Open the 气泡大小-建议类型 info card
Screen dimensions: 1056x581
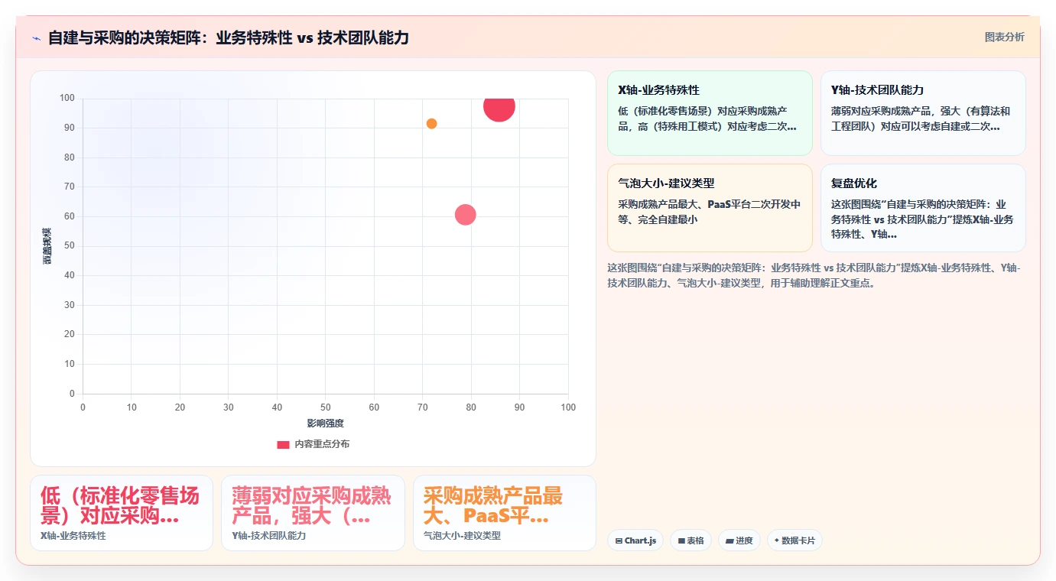click(x=710, y=208)
